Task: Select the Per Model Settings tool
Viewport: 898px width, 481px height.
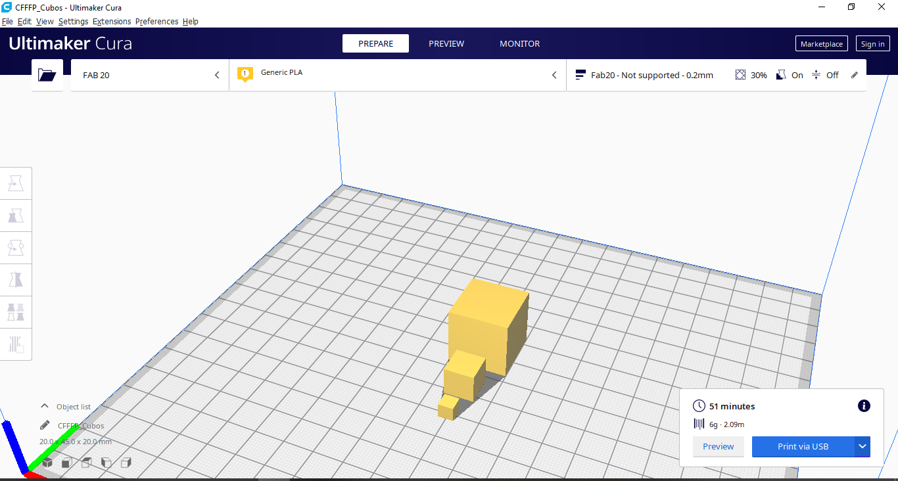Action: (x=16, y=312)
